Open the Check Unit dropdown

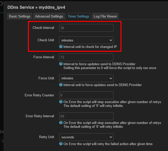[x=86, y=40]
